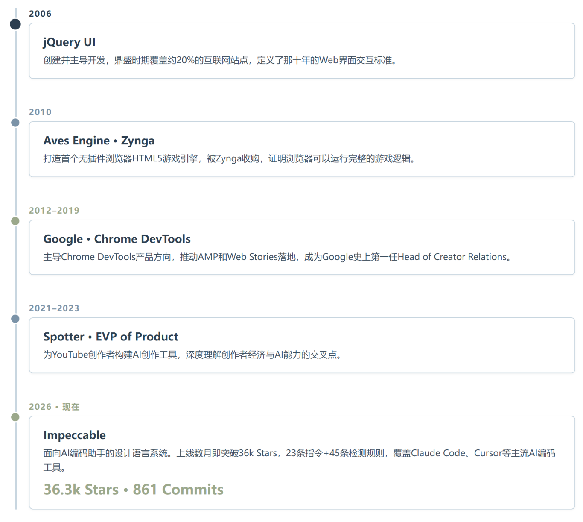Screen dimensions: 583x522
Task: Click the Spotter • EVP of Product heading
Action: (x=111, y=337)
